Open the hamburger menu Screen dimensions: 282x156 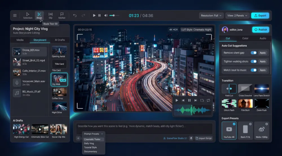click(15, 15)
